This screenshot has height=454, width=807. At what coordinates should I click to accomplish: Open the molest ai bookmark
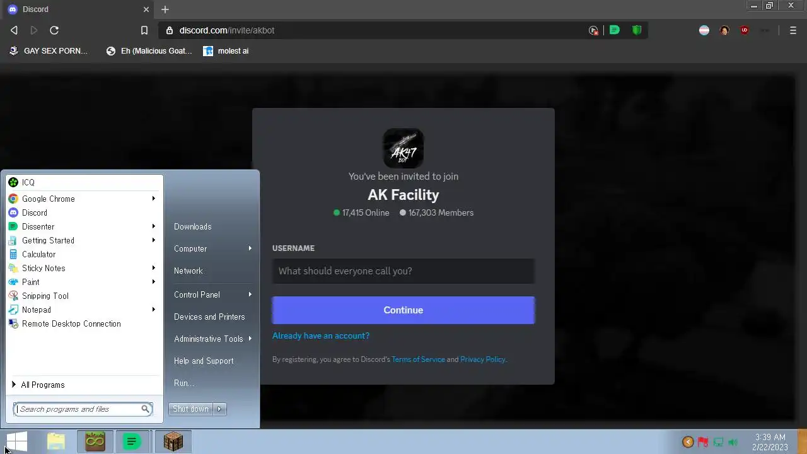226,51
